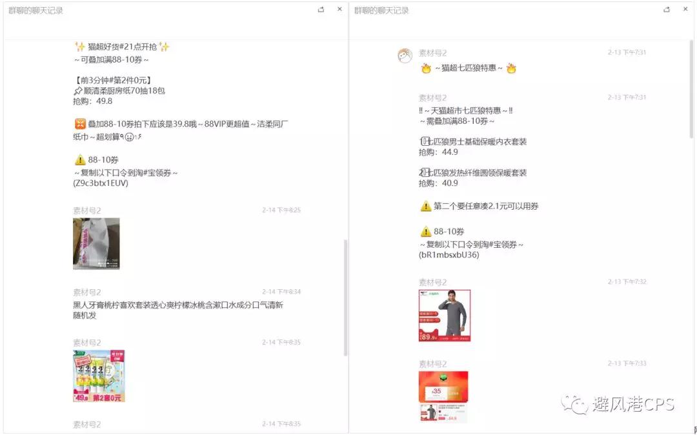Click the left window vertical scrollbar
The image size is (697, 435).
(x=345, y=298)
